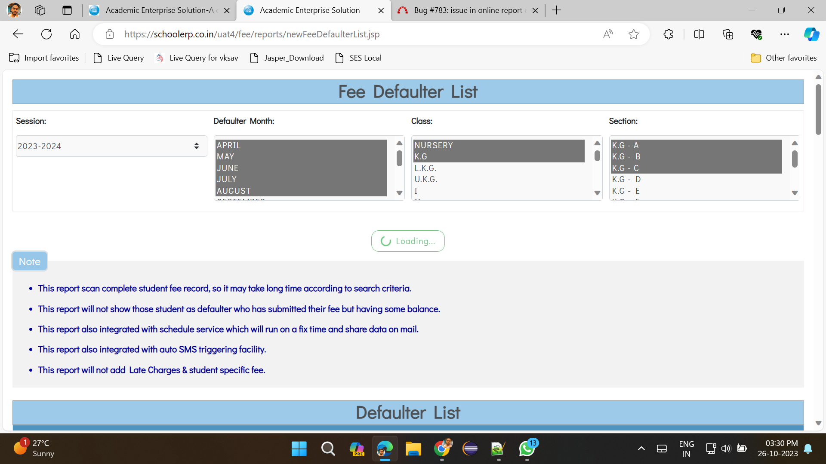This screenshot has height=464, width=826.
Task: Open the browser Collections icon
Action: click(728, 34)
